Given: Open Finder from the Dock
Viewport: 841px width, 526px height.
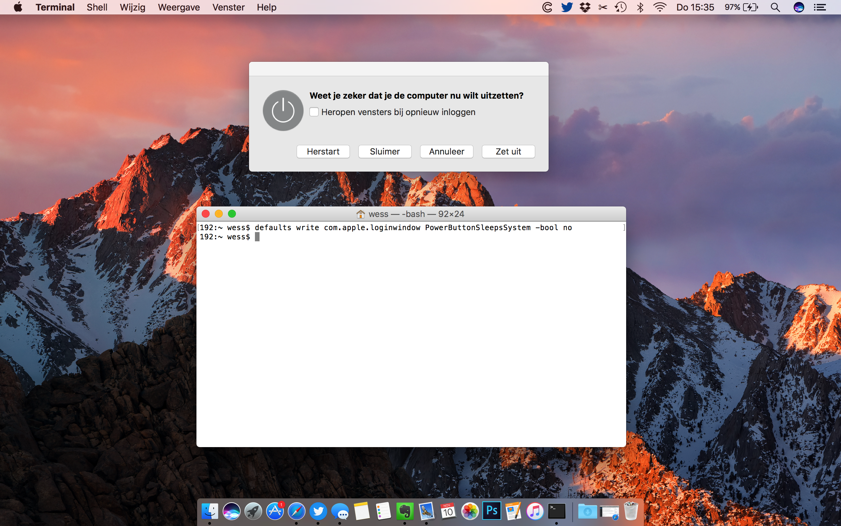Looking at the screenshot, I should click(x=210, y=512).
